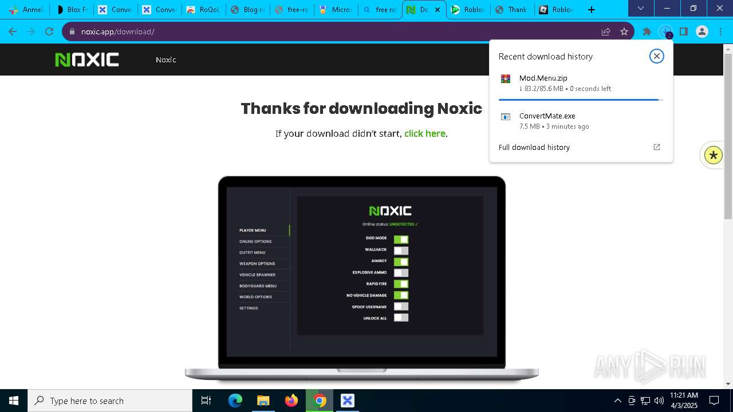Show hidden system tray icons
Viewport: 733px width, 412px height.
(x=617, y=401)
